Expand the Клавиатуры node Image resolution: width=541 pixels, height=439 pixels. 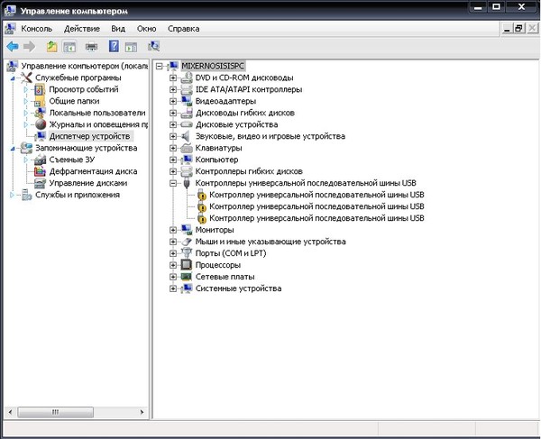pos(173,148)
